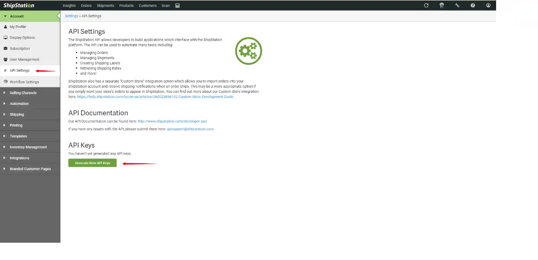This screenshot has height=260, width=538.
Task: Collapse the Account section
Action: tap(30, 16)
